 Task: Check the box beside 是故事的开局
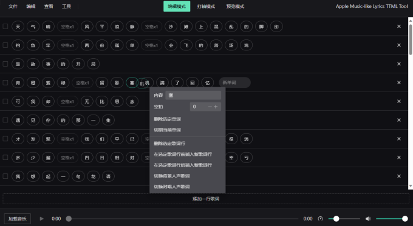5,64
